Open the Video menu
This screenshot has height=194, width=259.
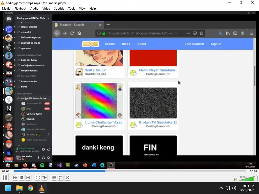[x=46, y=9]
